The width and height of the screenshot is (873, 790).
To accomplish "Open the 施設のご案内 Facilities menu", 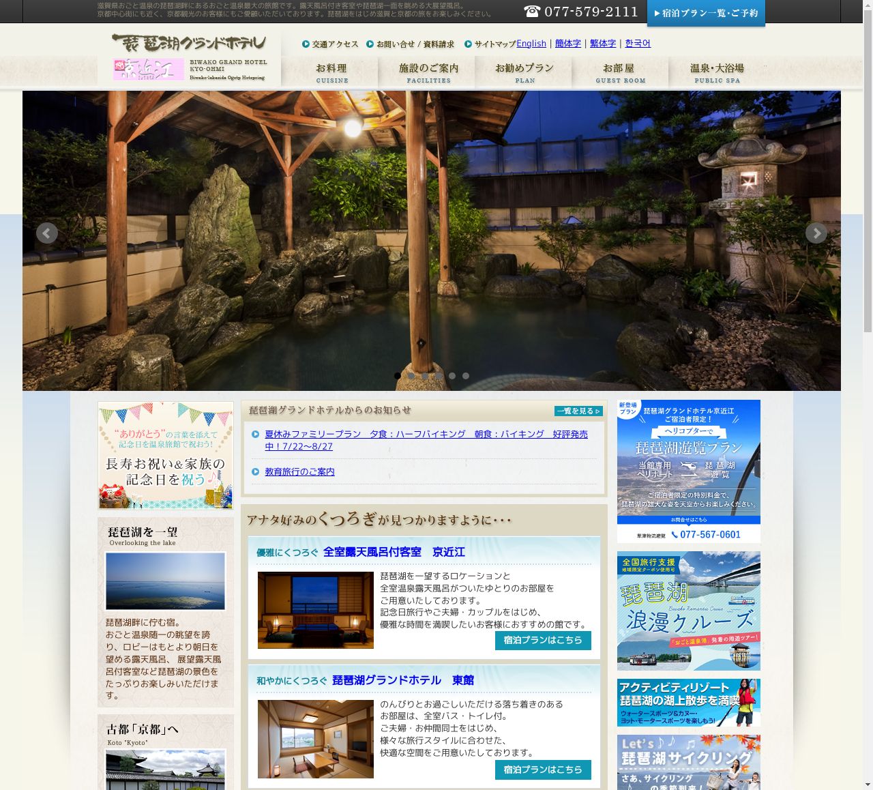I will pyautogui.click(x=428, y=72).
